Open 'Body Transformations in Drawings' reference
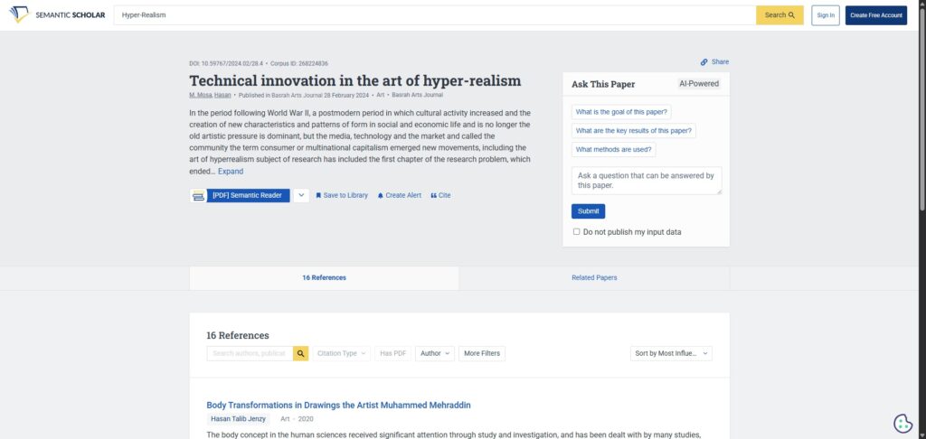The image size is (926, 439). click(x=338, y=406)
